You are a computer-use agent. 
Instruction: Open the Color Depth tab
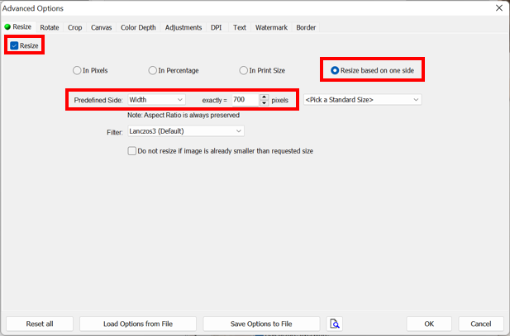[138, 27]
